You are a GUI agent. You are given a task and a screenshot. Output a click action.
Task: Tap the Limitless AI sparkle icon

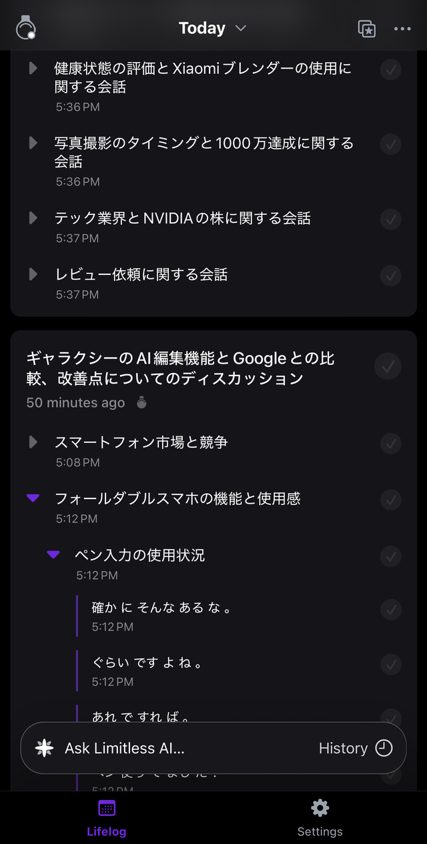pyautogui.click(x=45, y=748)
